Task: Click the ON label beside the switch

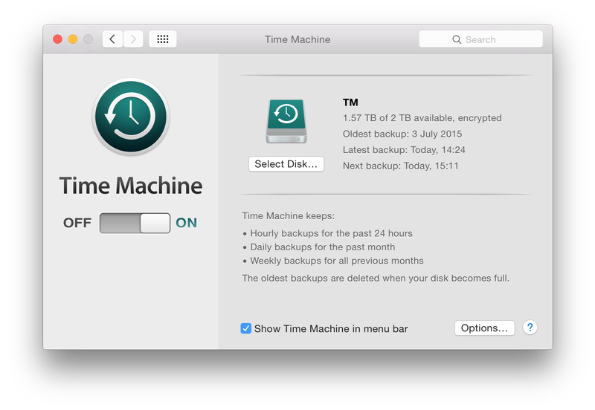Action: (186, 223)
